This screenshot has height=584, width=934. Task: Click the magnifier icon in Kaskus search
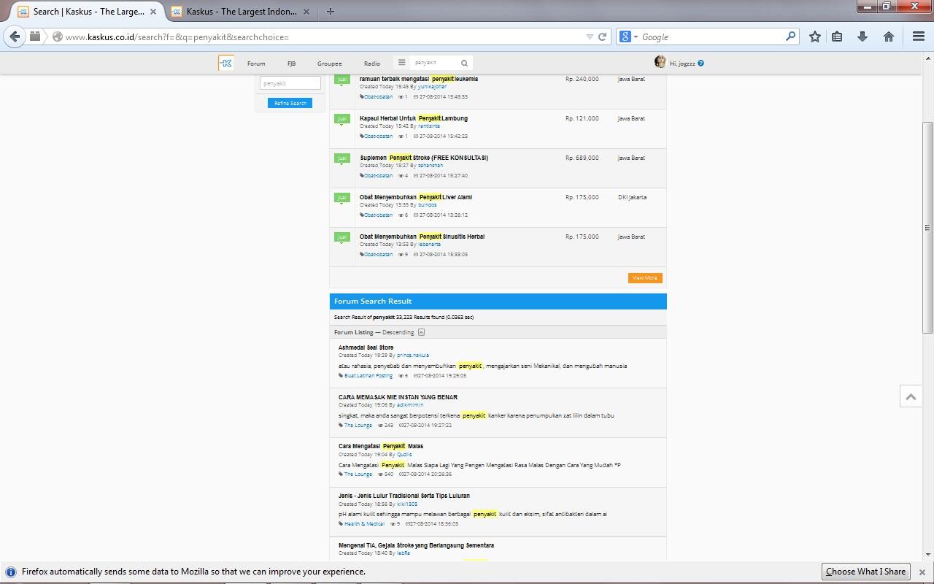464,64
